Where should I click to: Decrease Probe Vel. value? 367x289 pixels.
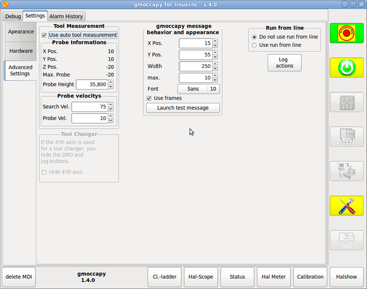coord(111,120)
